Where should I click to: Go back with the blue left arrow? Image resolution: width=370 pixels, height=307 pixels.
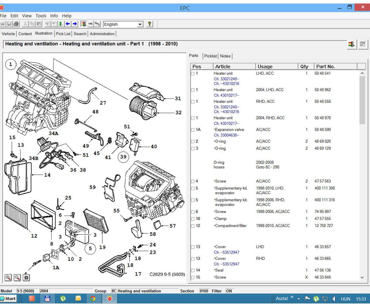tap(68, 24)
